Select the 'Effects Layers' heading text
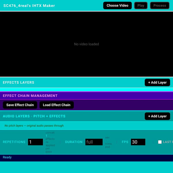The image size is (173, 173). coord(18,82)
